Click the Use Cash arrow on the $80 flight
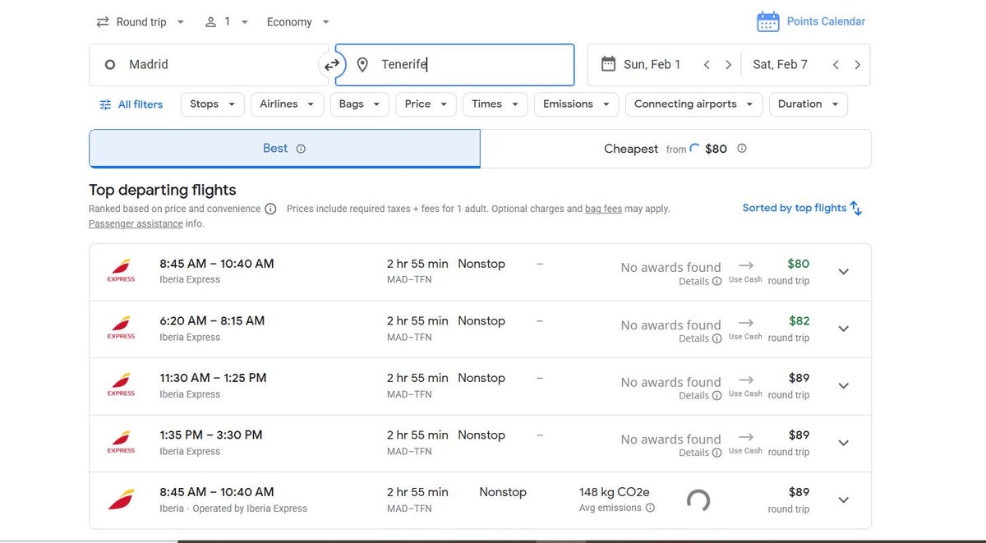This screenshot has width=986, height=543. coord(744,266)
